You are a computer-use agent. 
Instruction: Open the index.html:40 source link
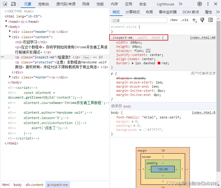pos(203,38)
